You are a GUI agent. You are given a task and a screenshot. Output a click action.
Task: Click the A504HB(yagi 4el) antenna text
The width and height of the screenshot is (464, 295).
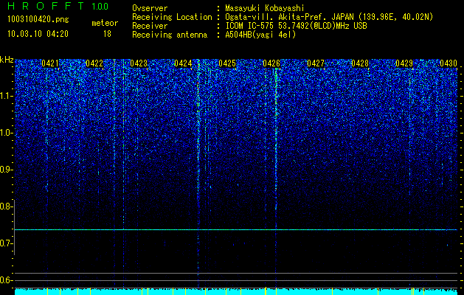[260, 35]
